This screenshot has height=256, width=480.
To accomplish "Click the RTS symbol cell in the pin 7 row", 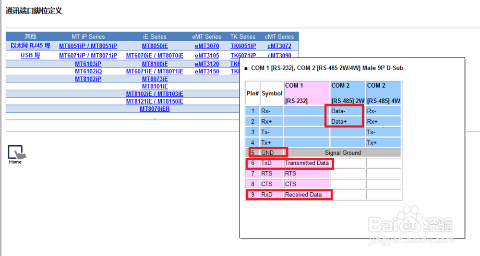I will pyautogui.click(x=272, y=174).
